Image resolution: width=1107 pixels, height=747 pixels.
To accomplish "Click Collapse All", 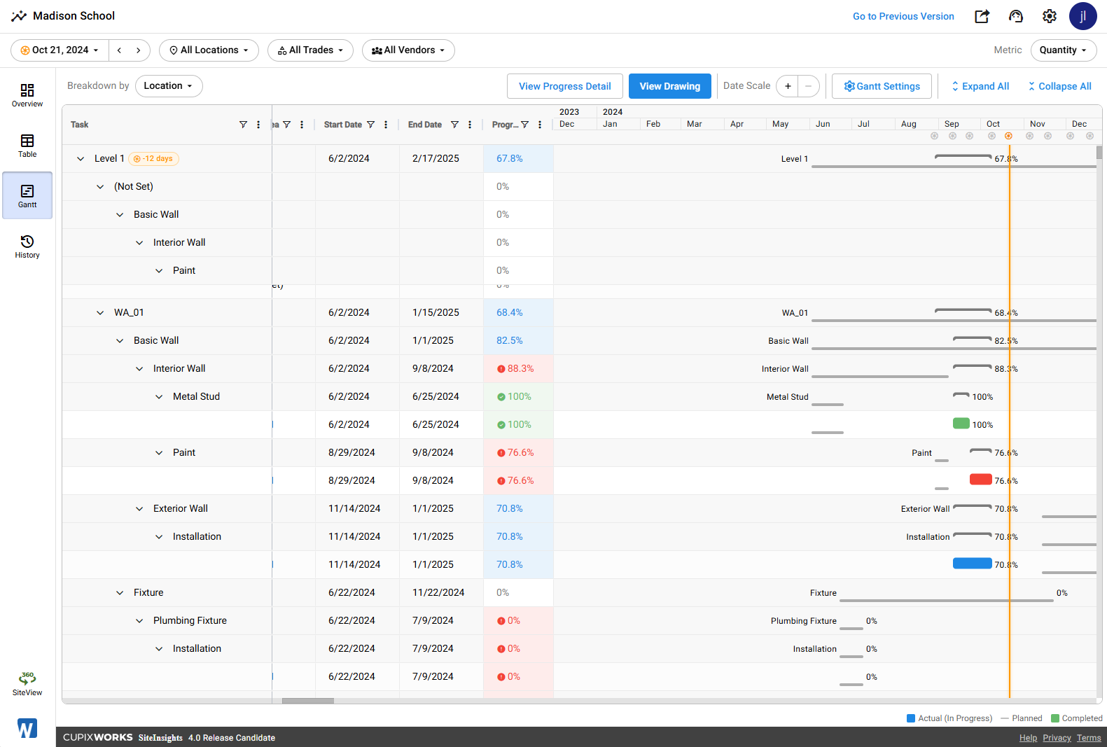I will pos(1059,86).
